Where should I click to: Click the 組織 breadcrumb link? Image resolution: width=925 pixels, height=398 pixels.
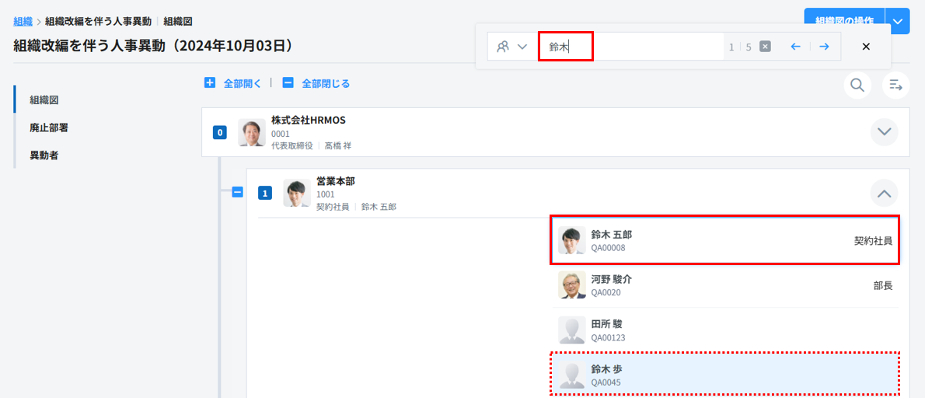(23, 22)
